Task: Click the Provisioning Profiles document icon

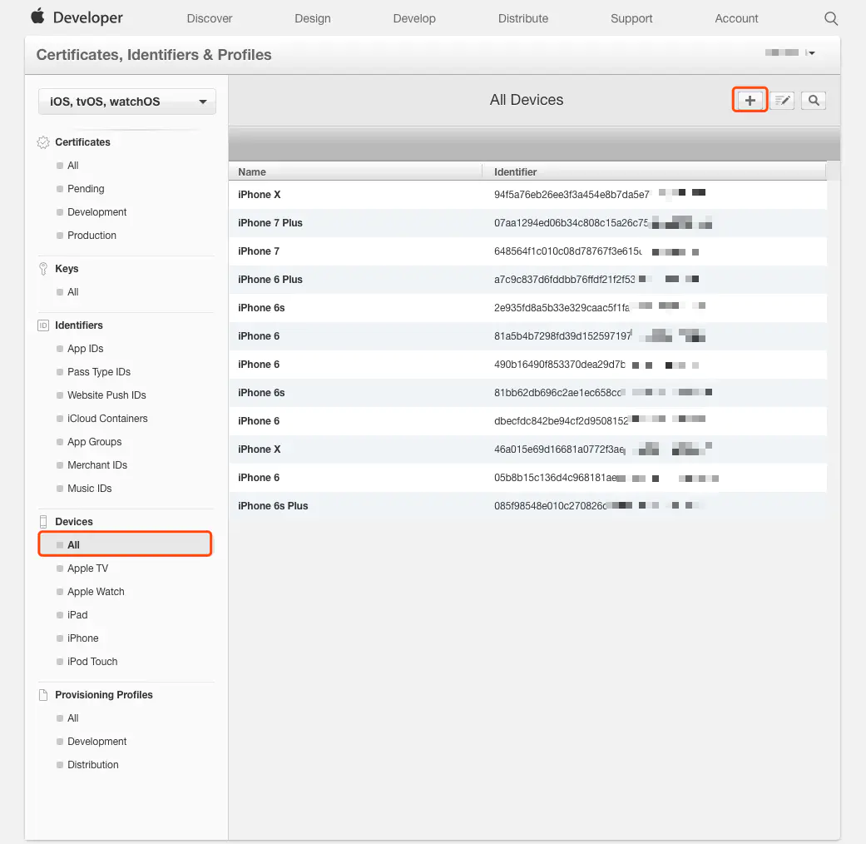Action: (x=43, y=695)
